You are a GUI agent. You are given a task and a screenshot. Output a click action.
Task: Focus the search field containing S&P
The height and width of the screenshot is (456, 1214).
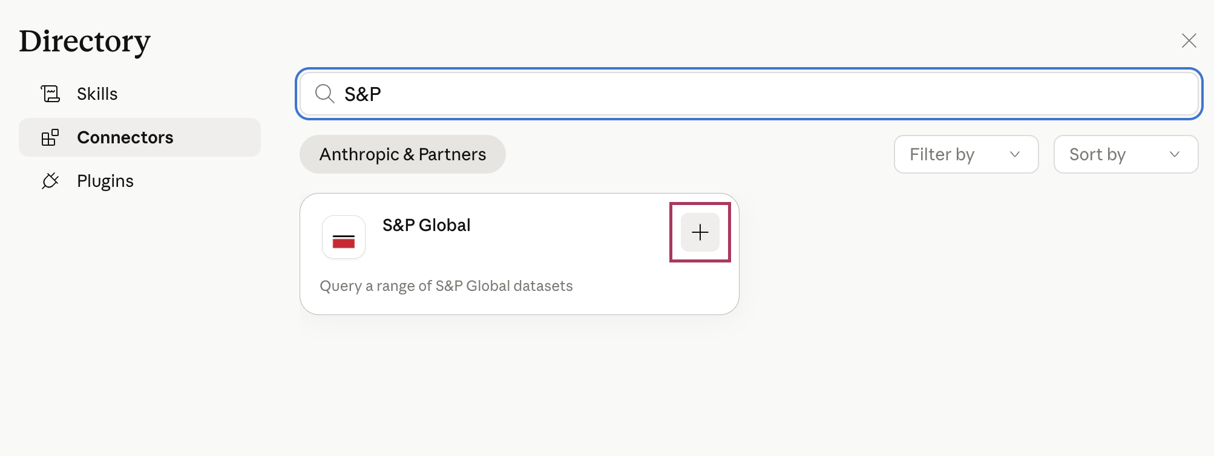tap(749, 94)
